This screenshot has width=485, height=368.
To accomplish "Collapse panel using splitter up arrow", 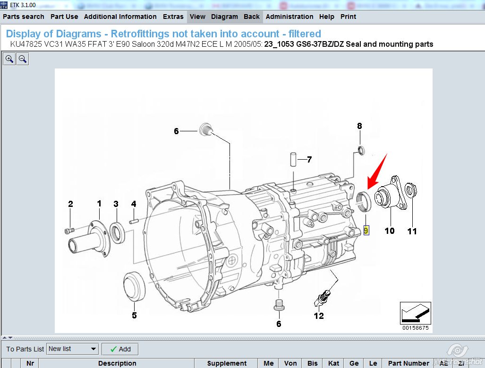I will (5, 337).
